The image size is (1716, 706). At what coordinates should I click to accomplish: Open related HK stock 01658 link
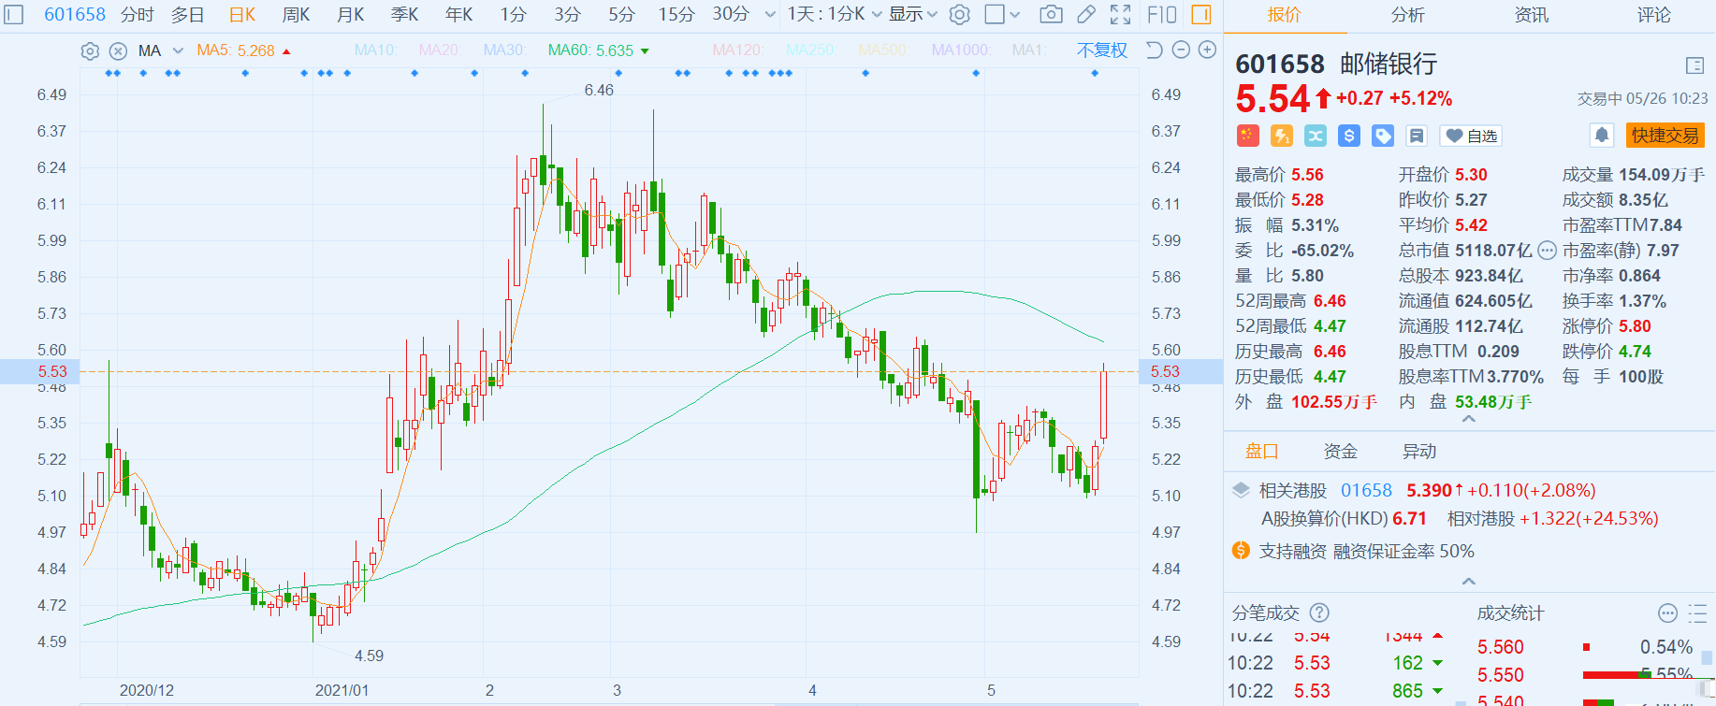(x=1366, y=490)
